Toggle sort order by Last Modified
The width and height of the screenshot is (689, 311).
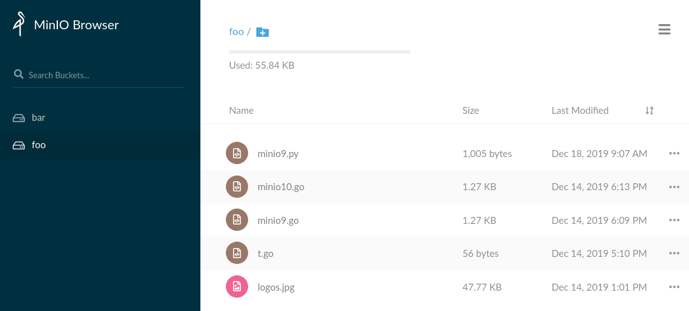[x=649, y=111]
